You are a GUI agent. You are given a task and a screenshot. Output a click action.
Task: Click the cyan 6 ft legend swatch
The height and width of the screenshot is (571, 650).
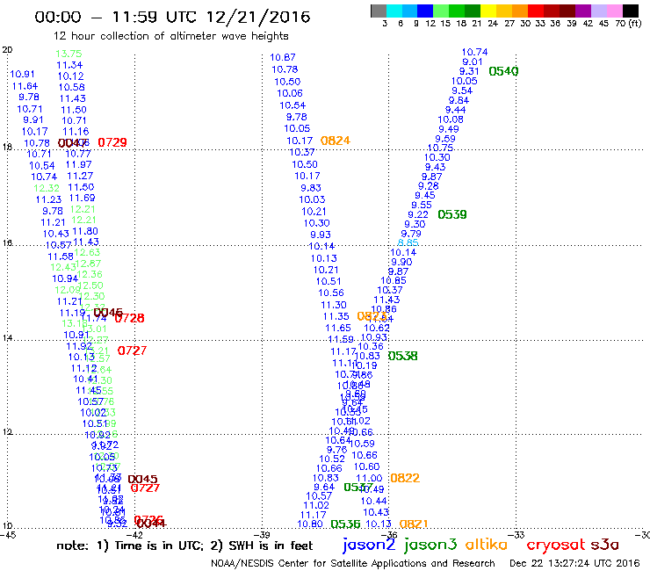[x=394, y=11]
